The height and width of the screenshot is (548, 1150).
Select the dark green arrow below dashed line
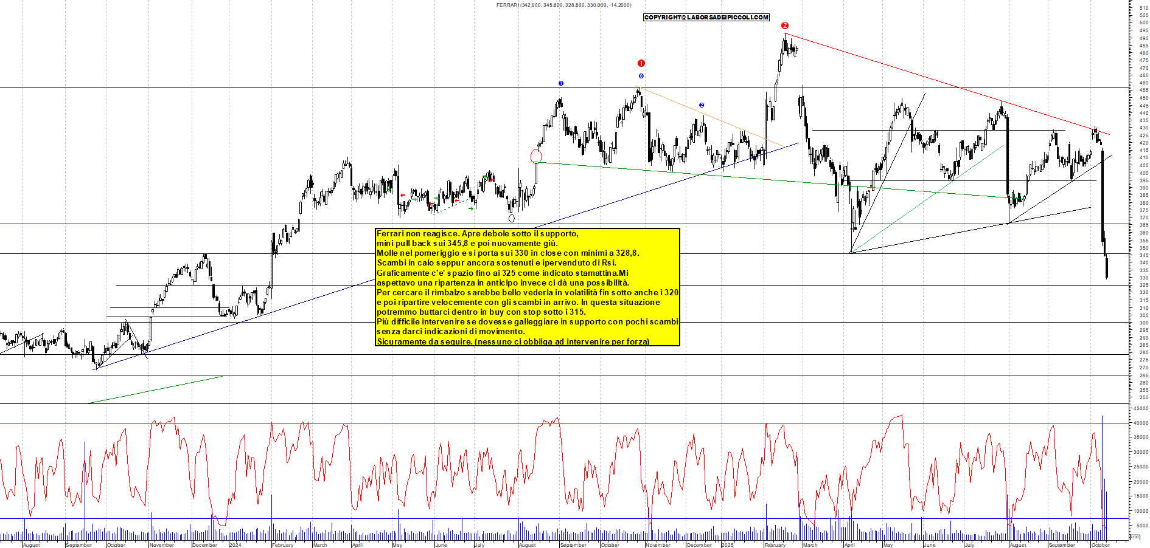[471, 209]
